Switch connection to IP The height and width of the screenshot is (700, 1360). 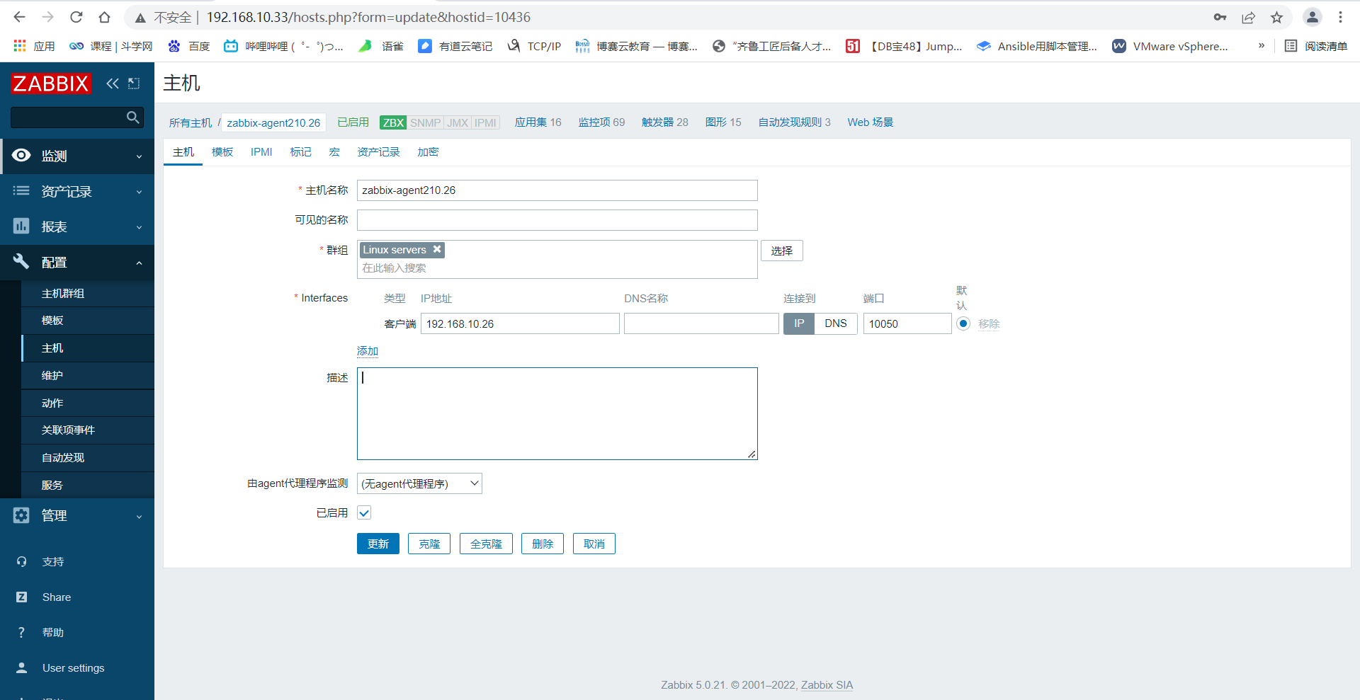click(799, 323)
